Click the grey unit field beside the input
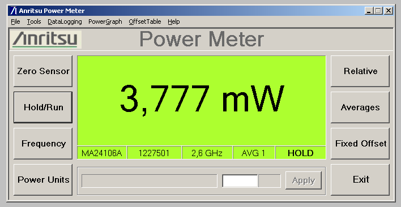Viewport: 401px width, 207px height. (x=270, y=181)
